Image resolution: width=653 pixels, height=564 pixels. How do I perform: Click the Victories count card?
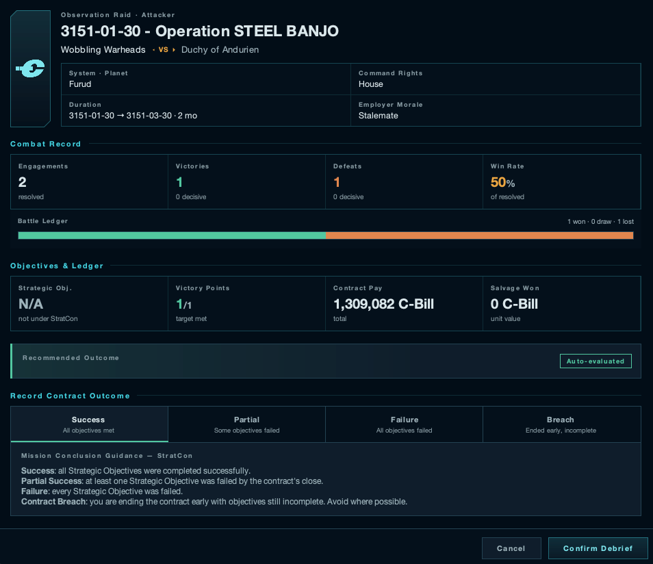point(246,182)
